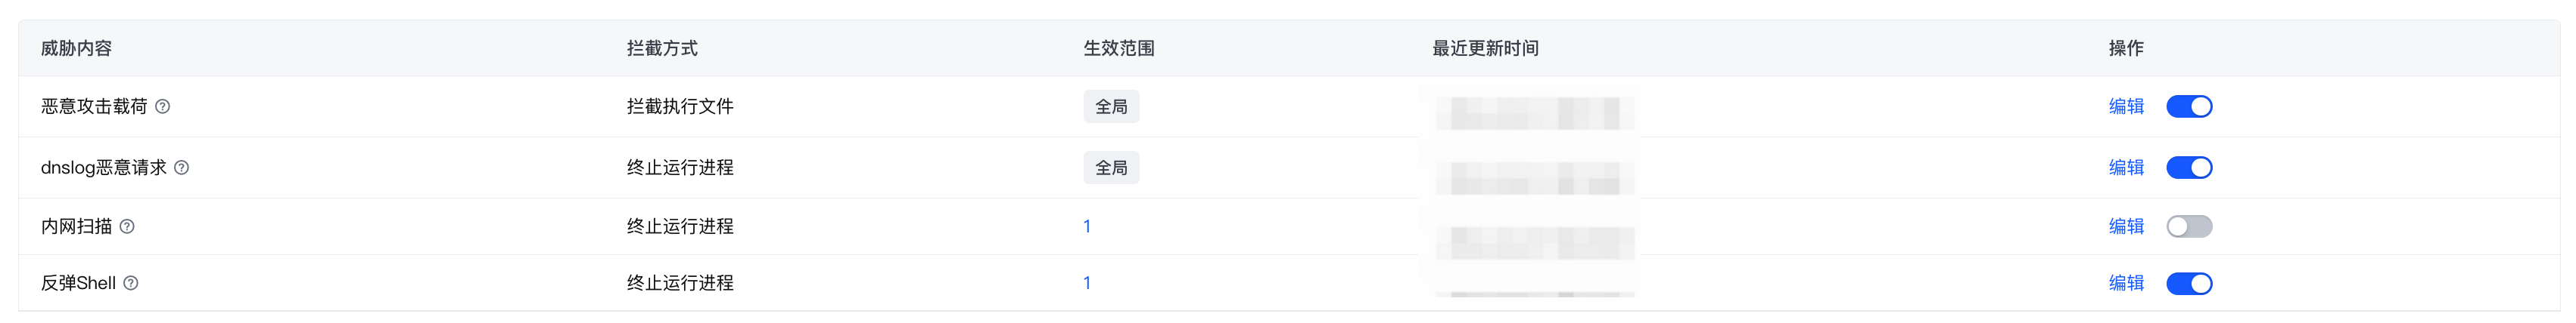This screenshot has width=2576, height=323.
Task: Click 全局 tag in 恶意攻击载荷 row
Action: point(1111,106)
